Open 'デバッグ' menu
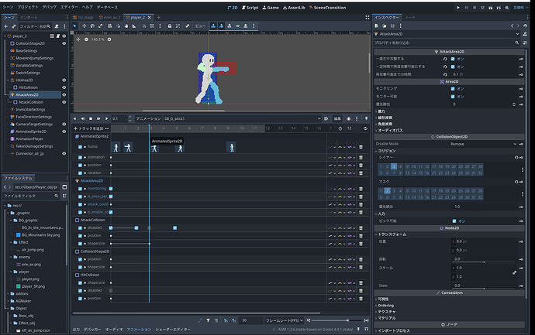Viewport: 535px width, 335px height. tap(49, 7)
